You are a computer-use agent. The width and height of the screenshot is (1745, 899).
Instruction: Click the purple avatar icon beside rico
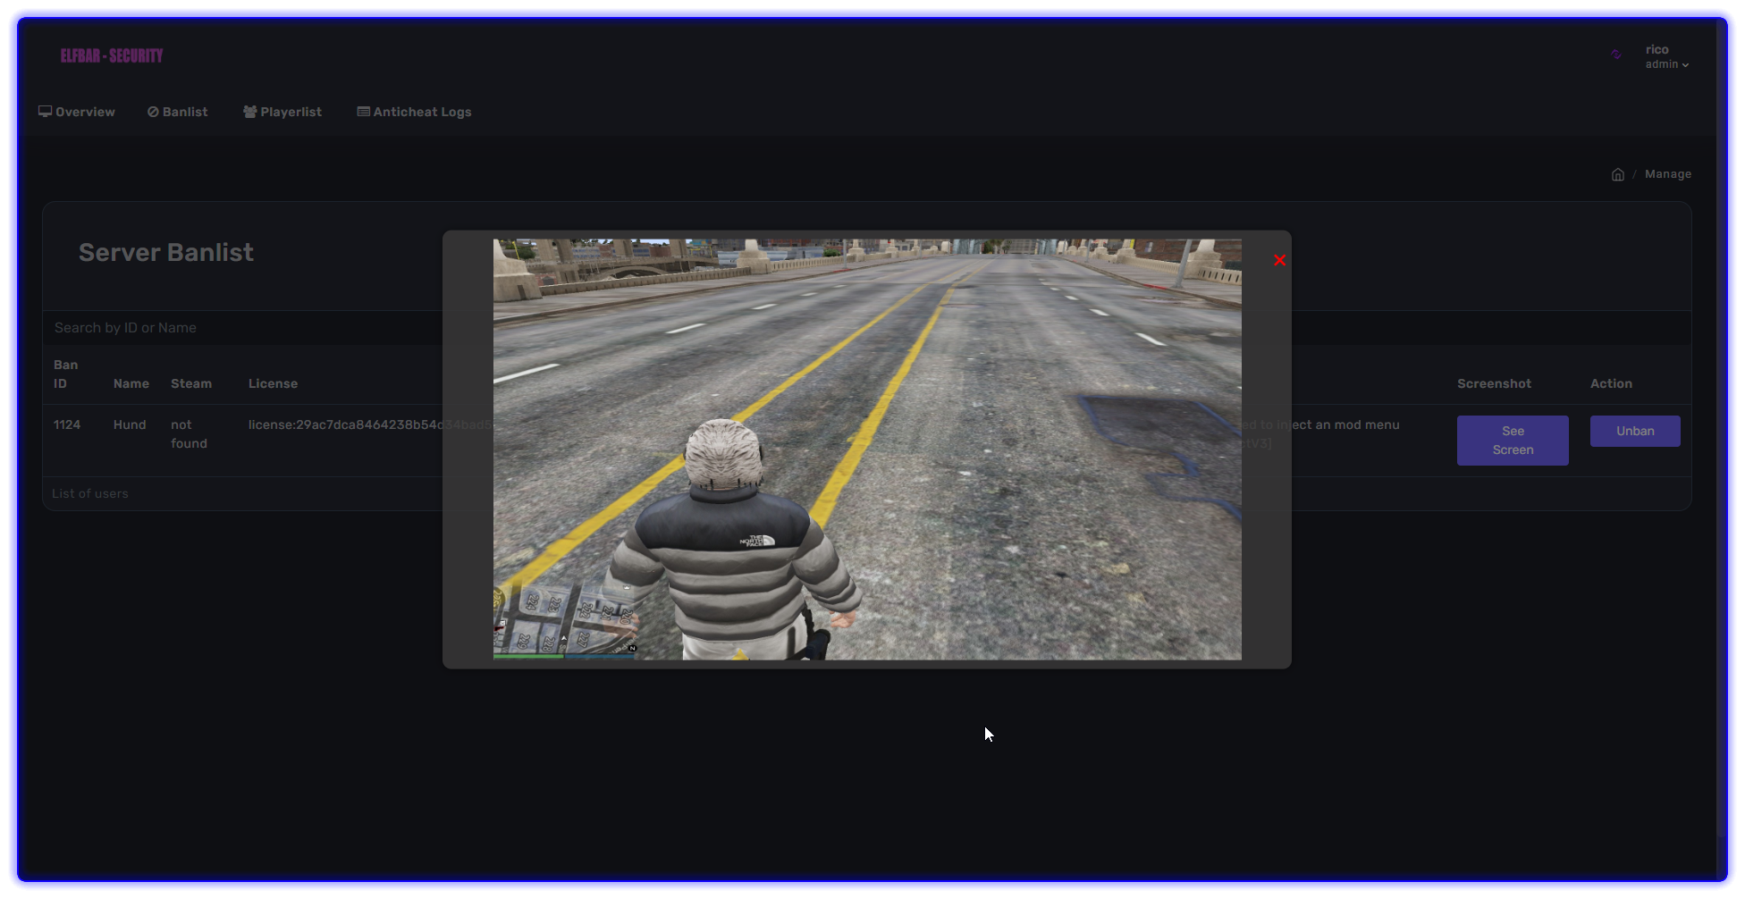tap(1616, 55)
